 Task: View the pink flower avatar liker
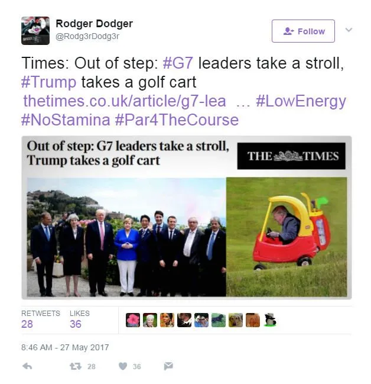coord(133,320)
